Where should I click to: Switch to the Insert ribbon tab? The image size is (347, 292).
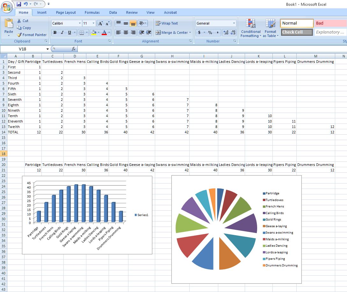point(42,12)
